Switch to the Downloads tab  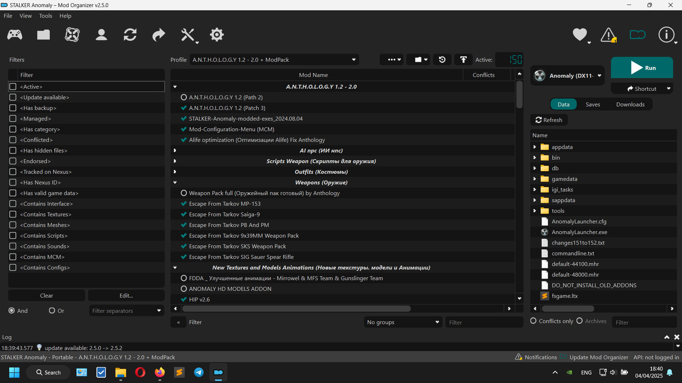click(x=630, y=104)
